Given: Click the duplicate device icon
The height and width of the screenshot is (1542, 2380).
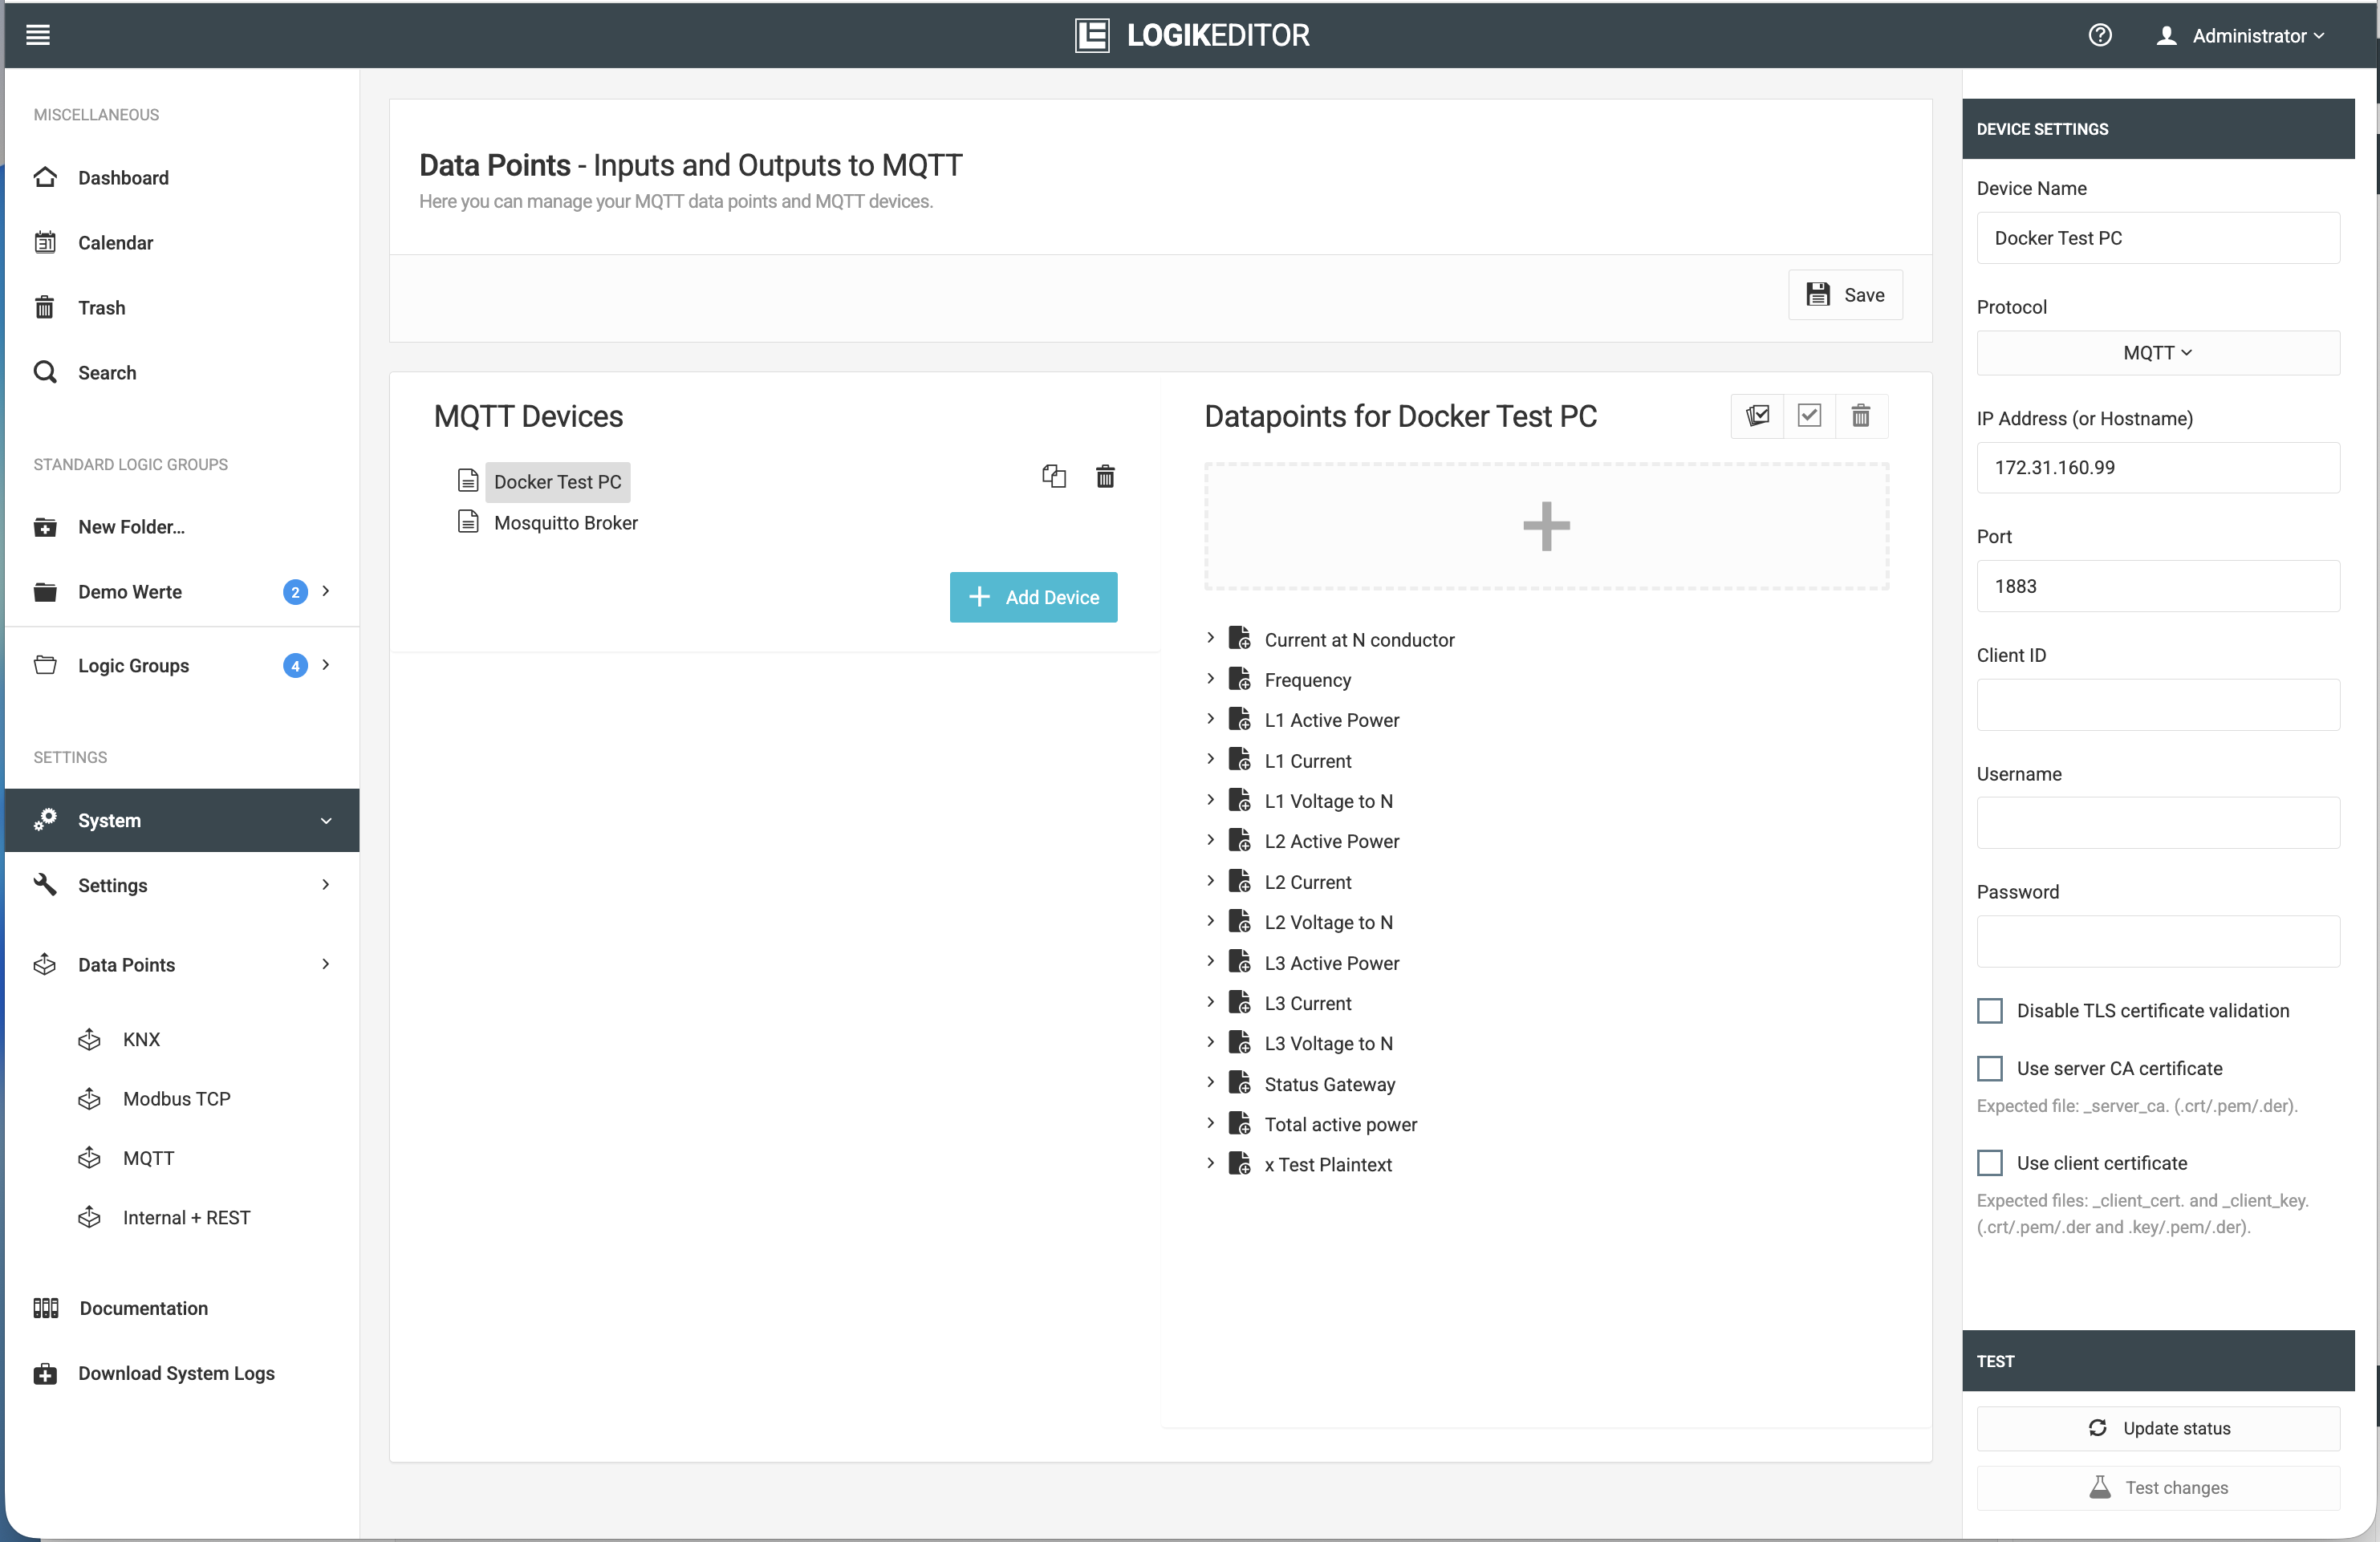Looking at the screenshot, I should tap(1054, 476).
